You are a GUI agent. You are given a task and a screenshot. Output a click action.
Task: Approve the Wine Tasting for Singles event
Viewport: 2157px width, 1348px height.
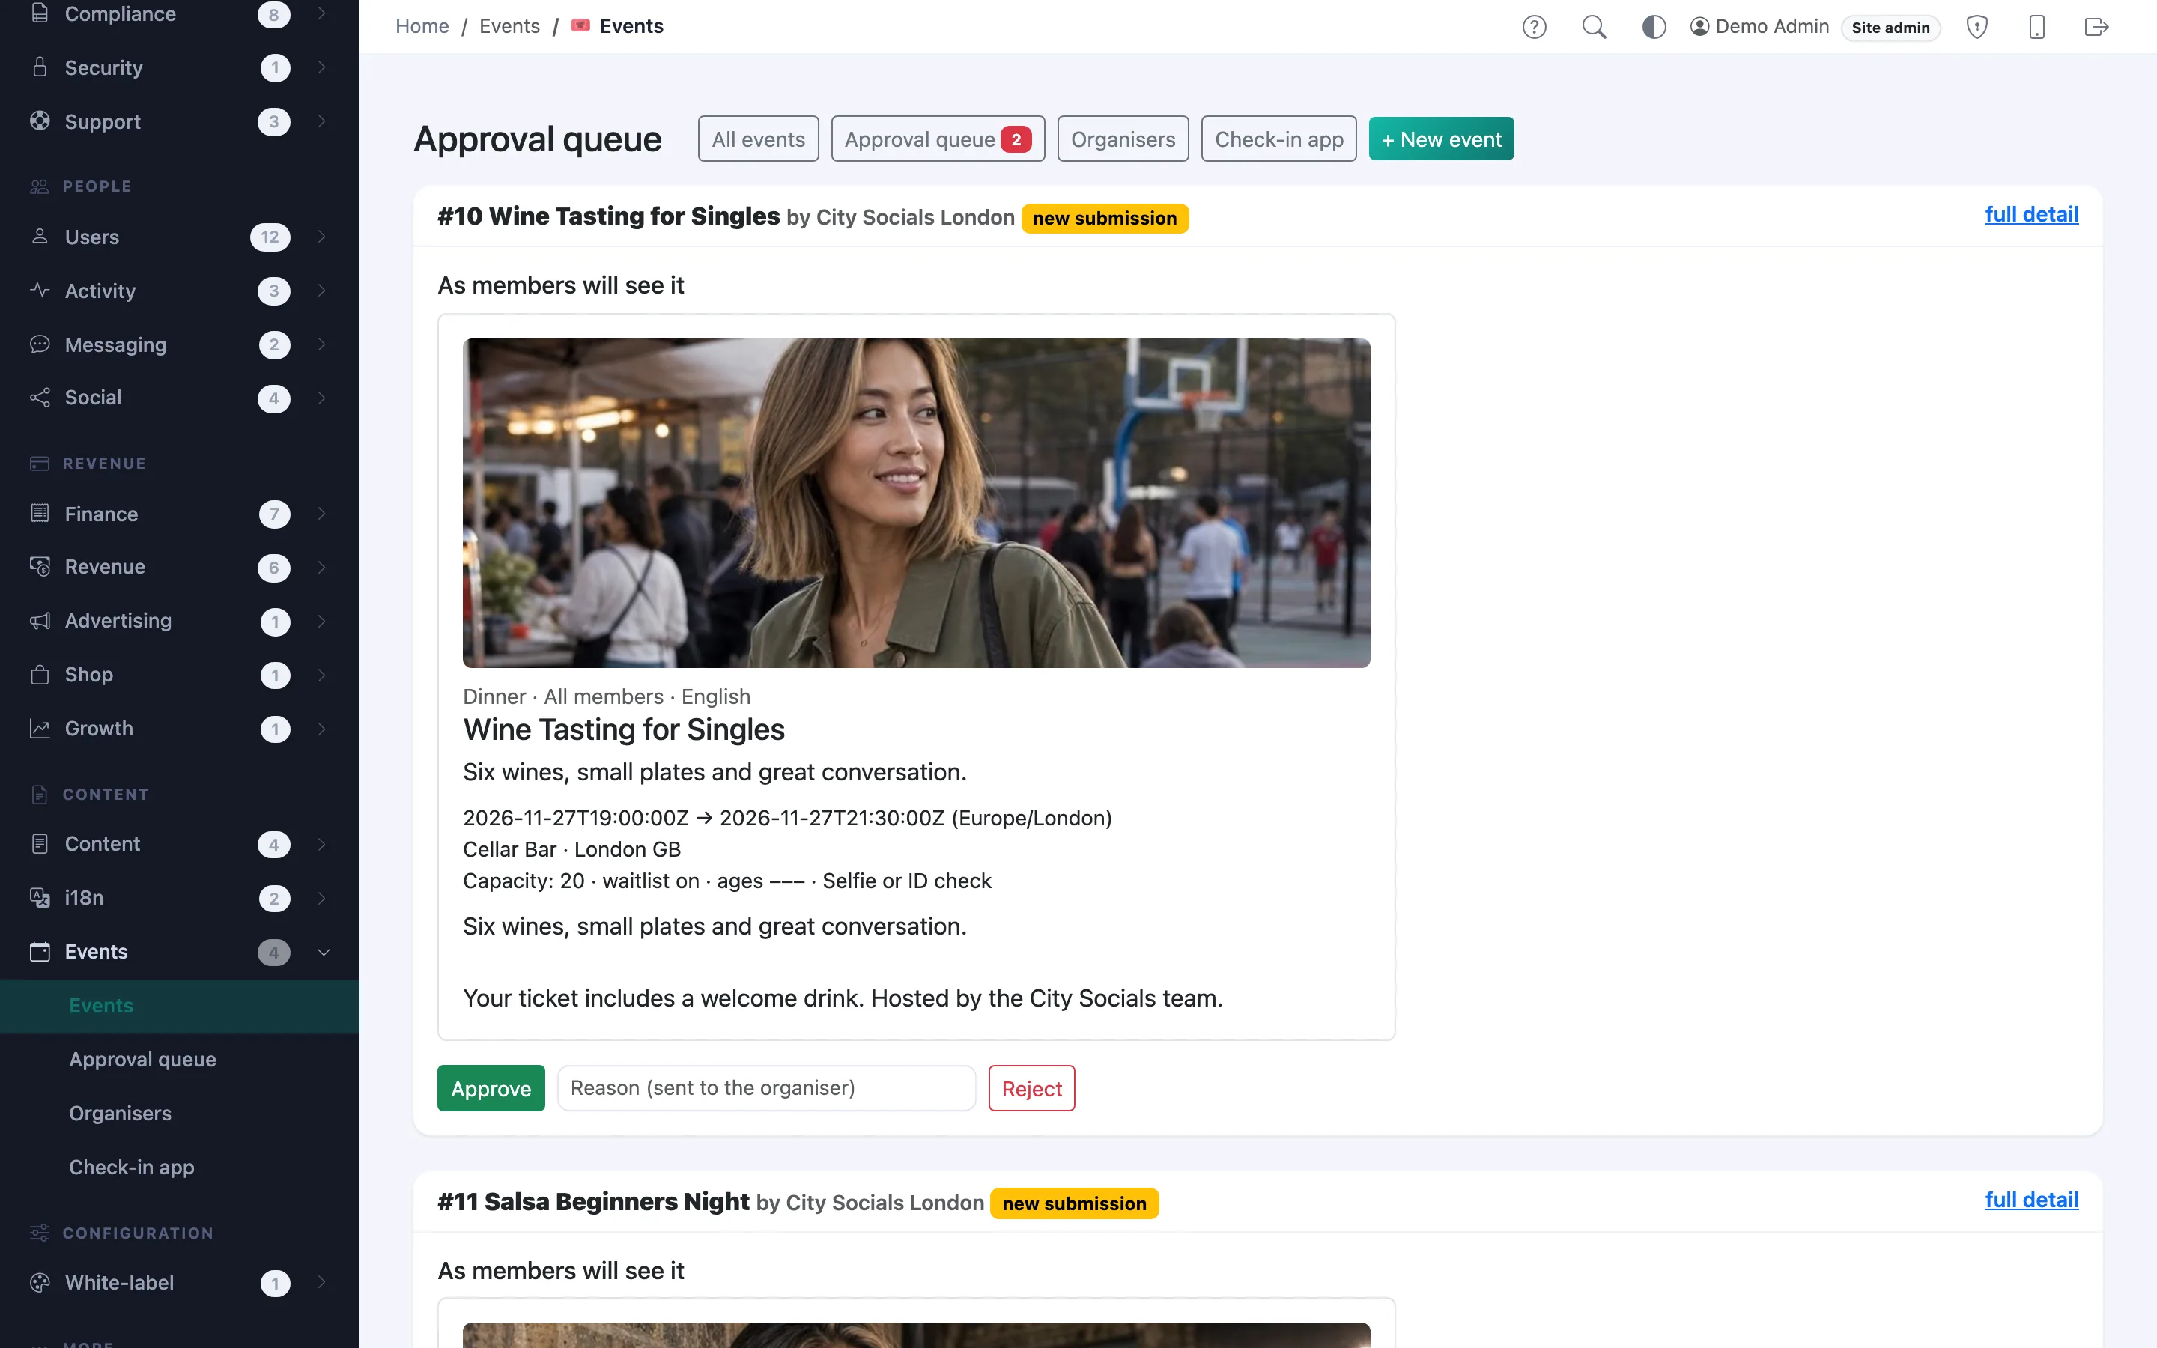pyautogui.click(x=491, y=1087)
